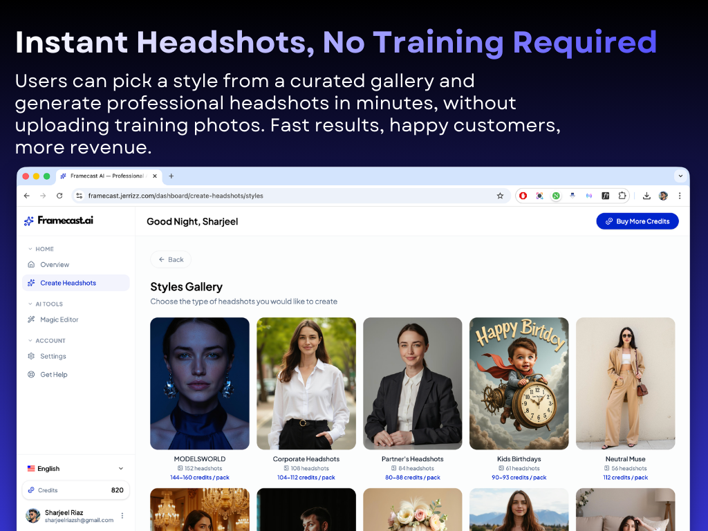
Task: Click '144–160 credits / pack' text
Action: pos(200,477)
